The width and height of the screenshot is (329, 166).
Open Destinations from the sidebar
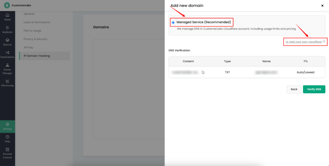[x=7, y=55]
